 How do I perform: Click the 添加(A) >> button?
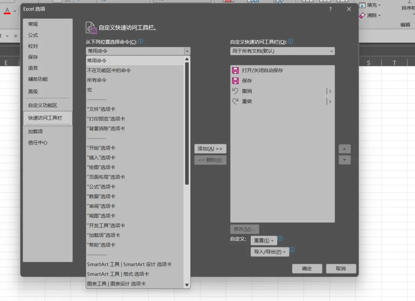210,149
